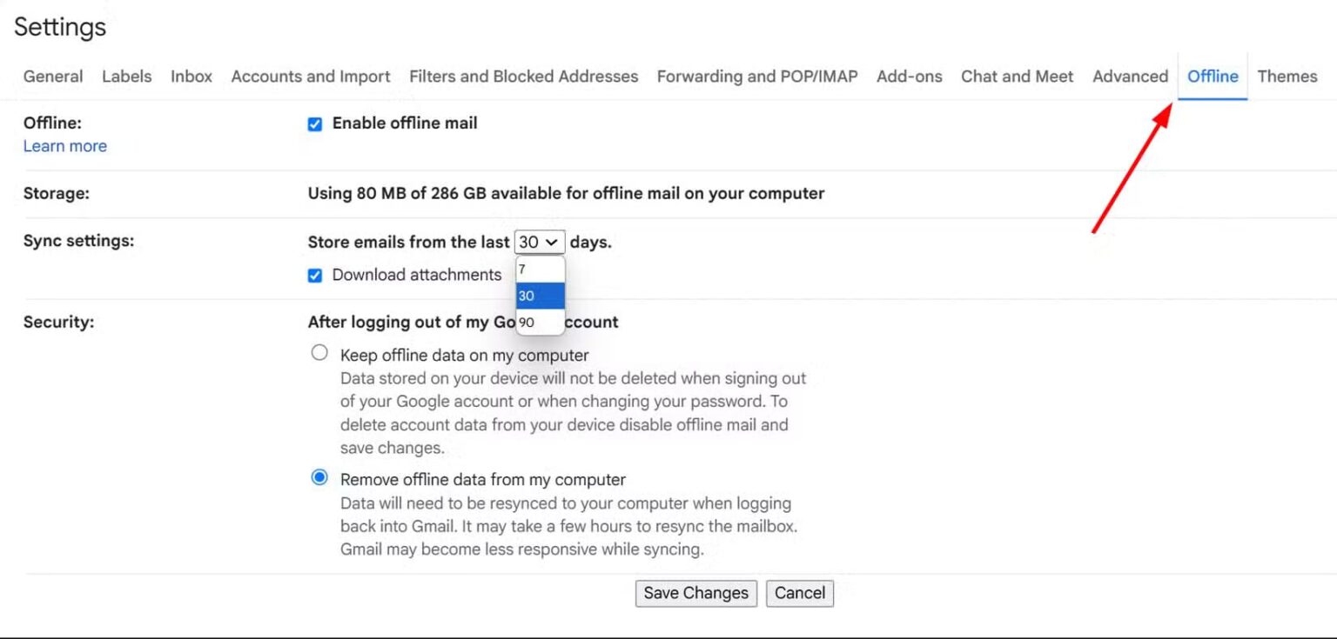Select 'Keep offline data on my computer'
Screen dimensions: 1337x639
point(319,352)
